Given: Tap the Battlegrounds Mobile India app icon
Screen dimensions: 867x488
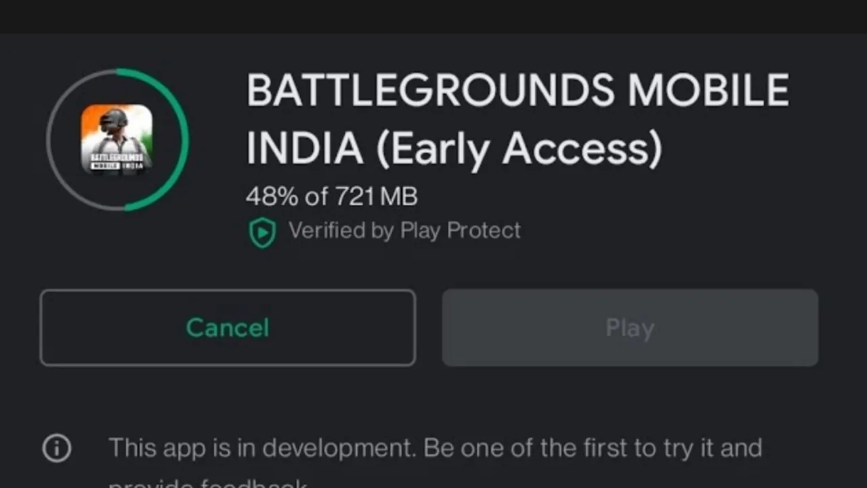Looking at the screenshot, I should pos(117,140).
